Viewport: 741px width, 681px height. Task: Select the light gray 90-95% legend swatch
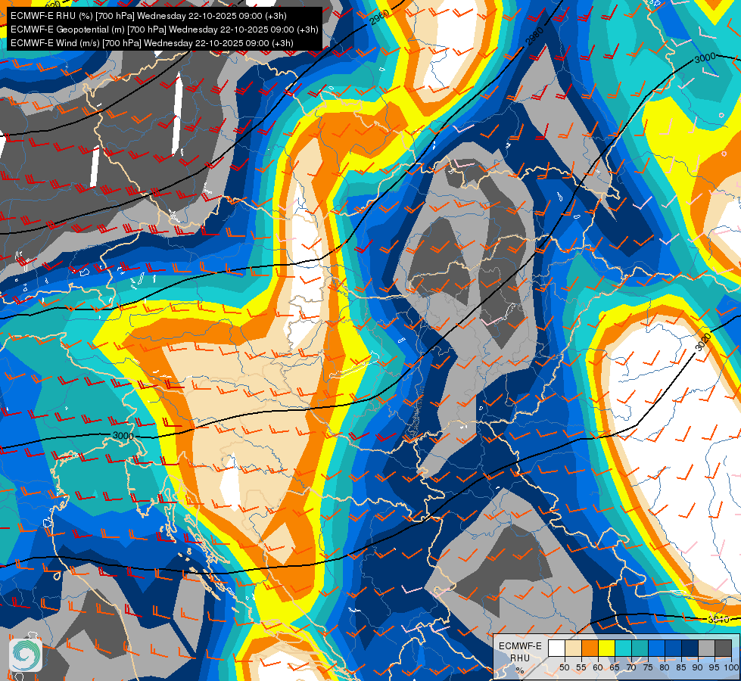[706, 648]
